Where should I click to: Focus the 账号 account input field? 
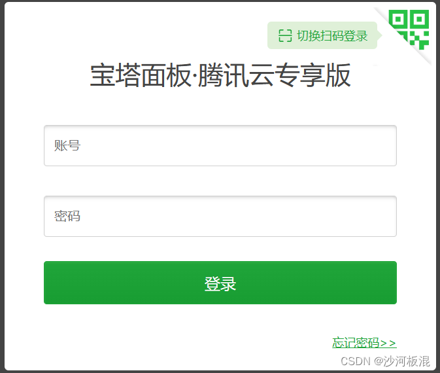coord(220,145)
